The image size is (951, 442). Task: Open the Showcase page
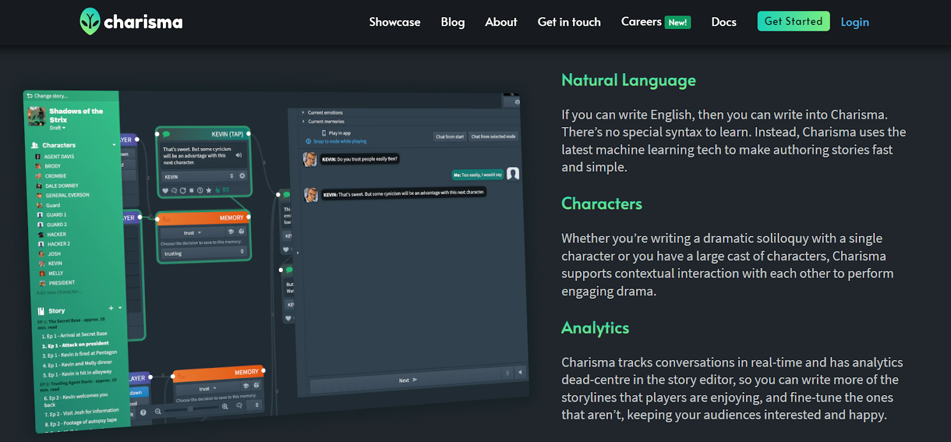click(x=395, y=22)
